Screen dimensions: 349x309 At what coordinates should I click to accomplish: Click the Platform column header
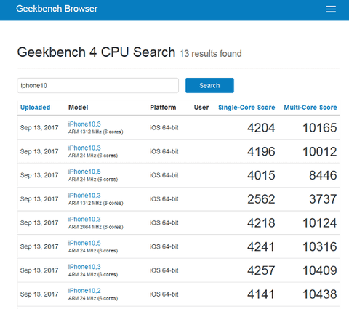click(x=163, y=108)
